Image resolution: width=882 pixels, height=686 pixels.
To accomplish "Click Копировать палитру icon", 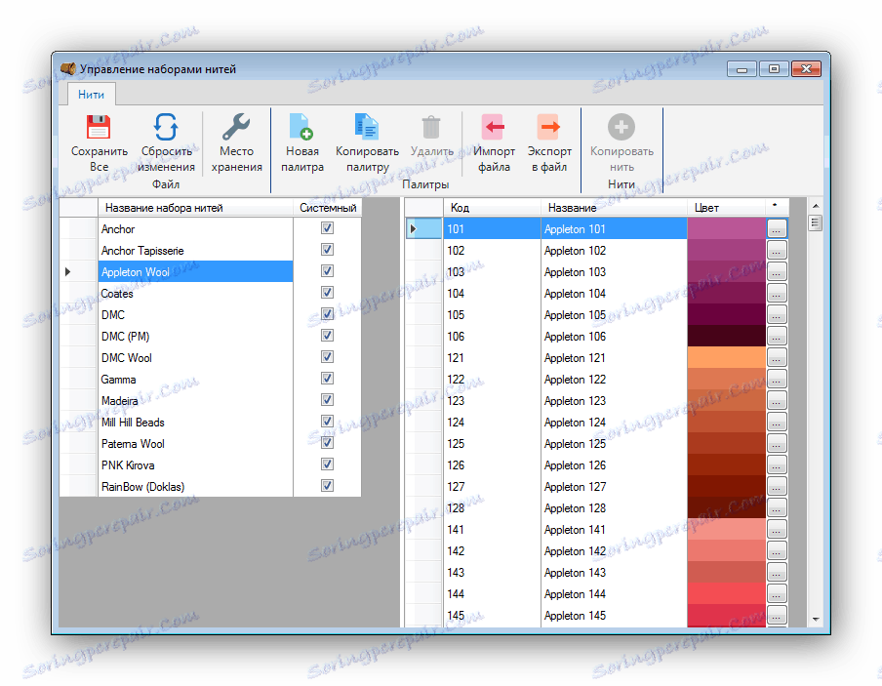I will click(367, 128).
